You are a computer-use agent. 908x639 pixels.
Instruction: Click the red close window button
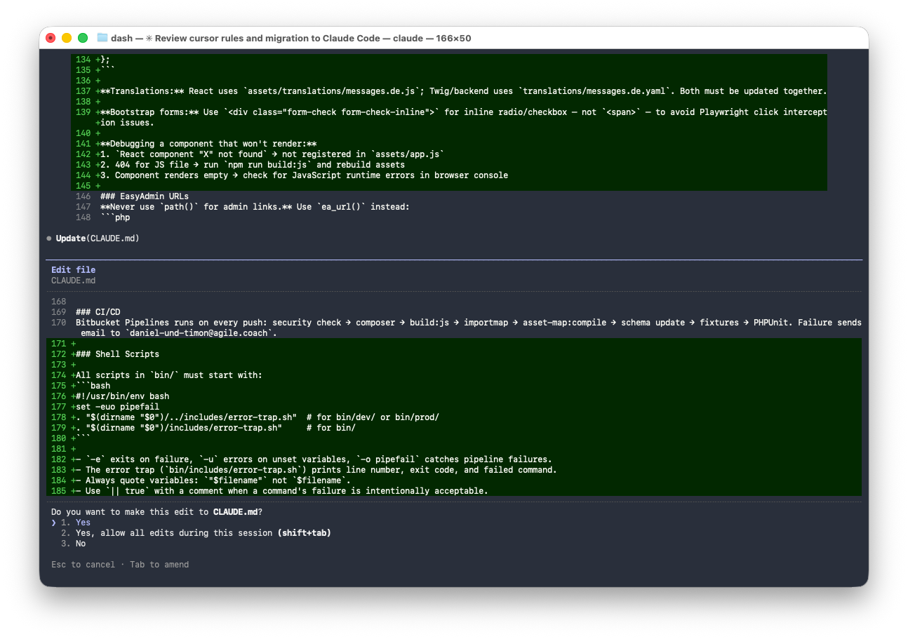coord(51,38)
